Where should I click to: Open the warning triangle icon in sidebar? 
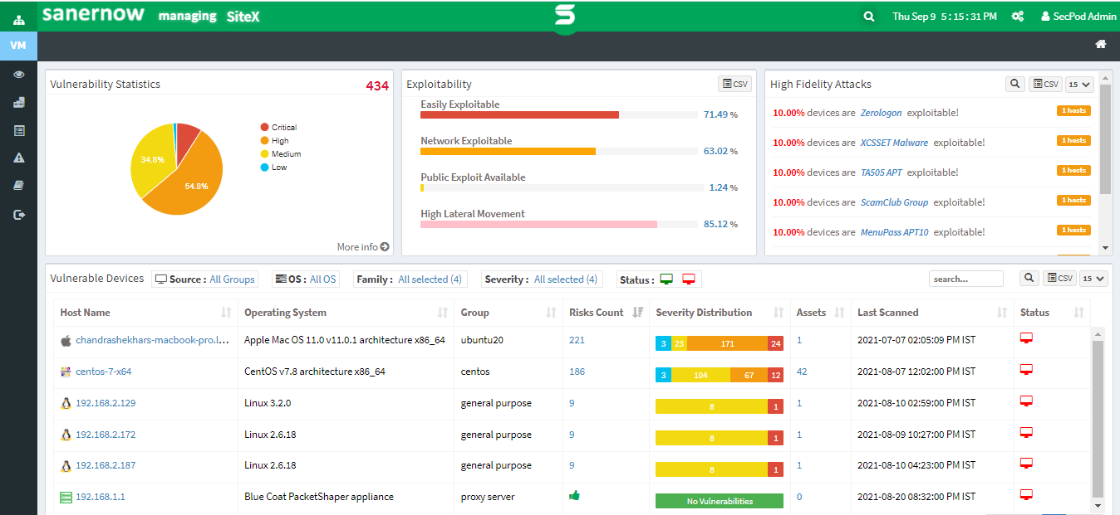tap(18, 158)
